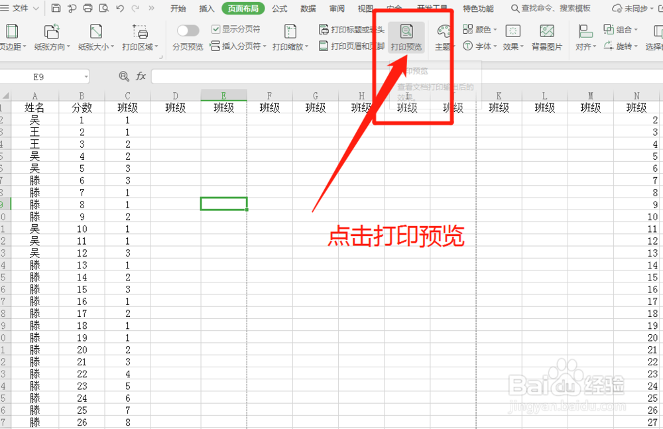Open 插入分页符 dropdown

tap(238, 46)
